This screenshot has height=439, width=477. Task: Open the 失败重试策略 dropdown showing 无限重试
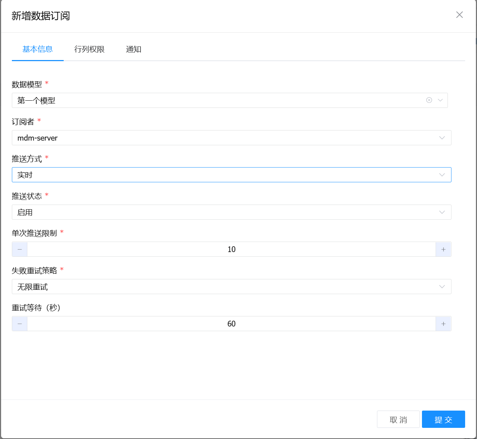(232, 287)
